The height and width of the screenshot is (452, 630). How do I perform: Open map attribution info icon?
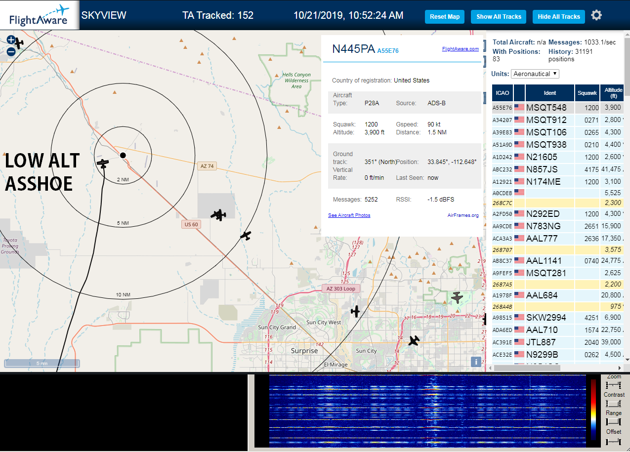click(476, 362)
